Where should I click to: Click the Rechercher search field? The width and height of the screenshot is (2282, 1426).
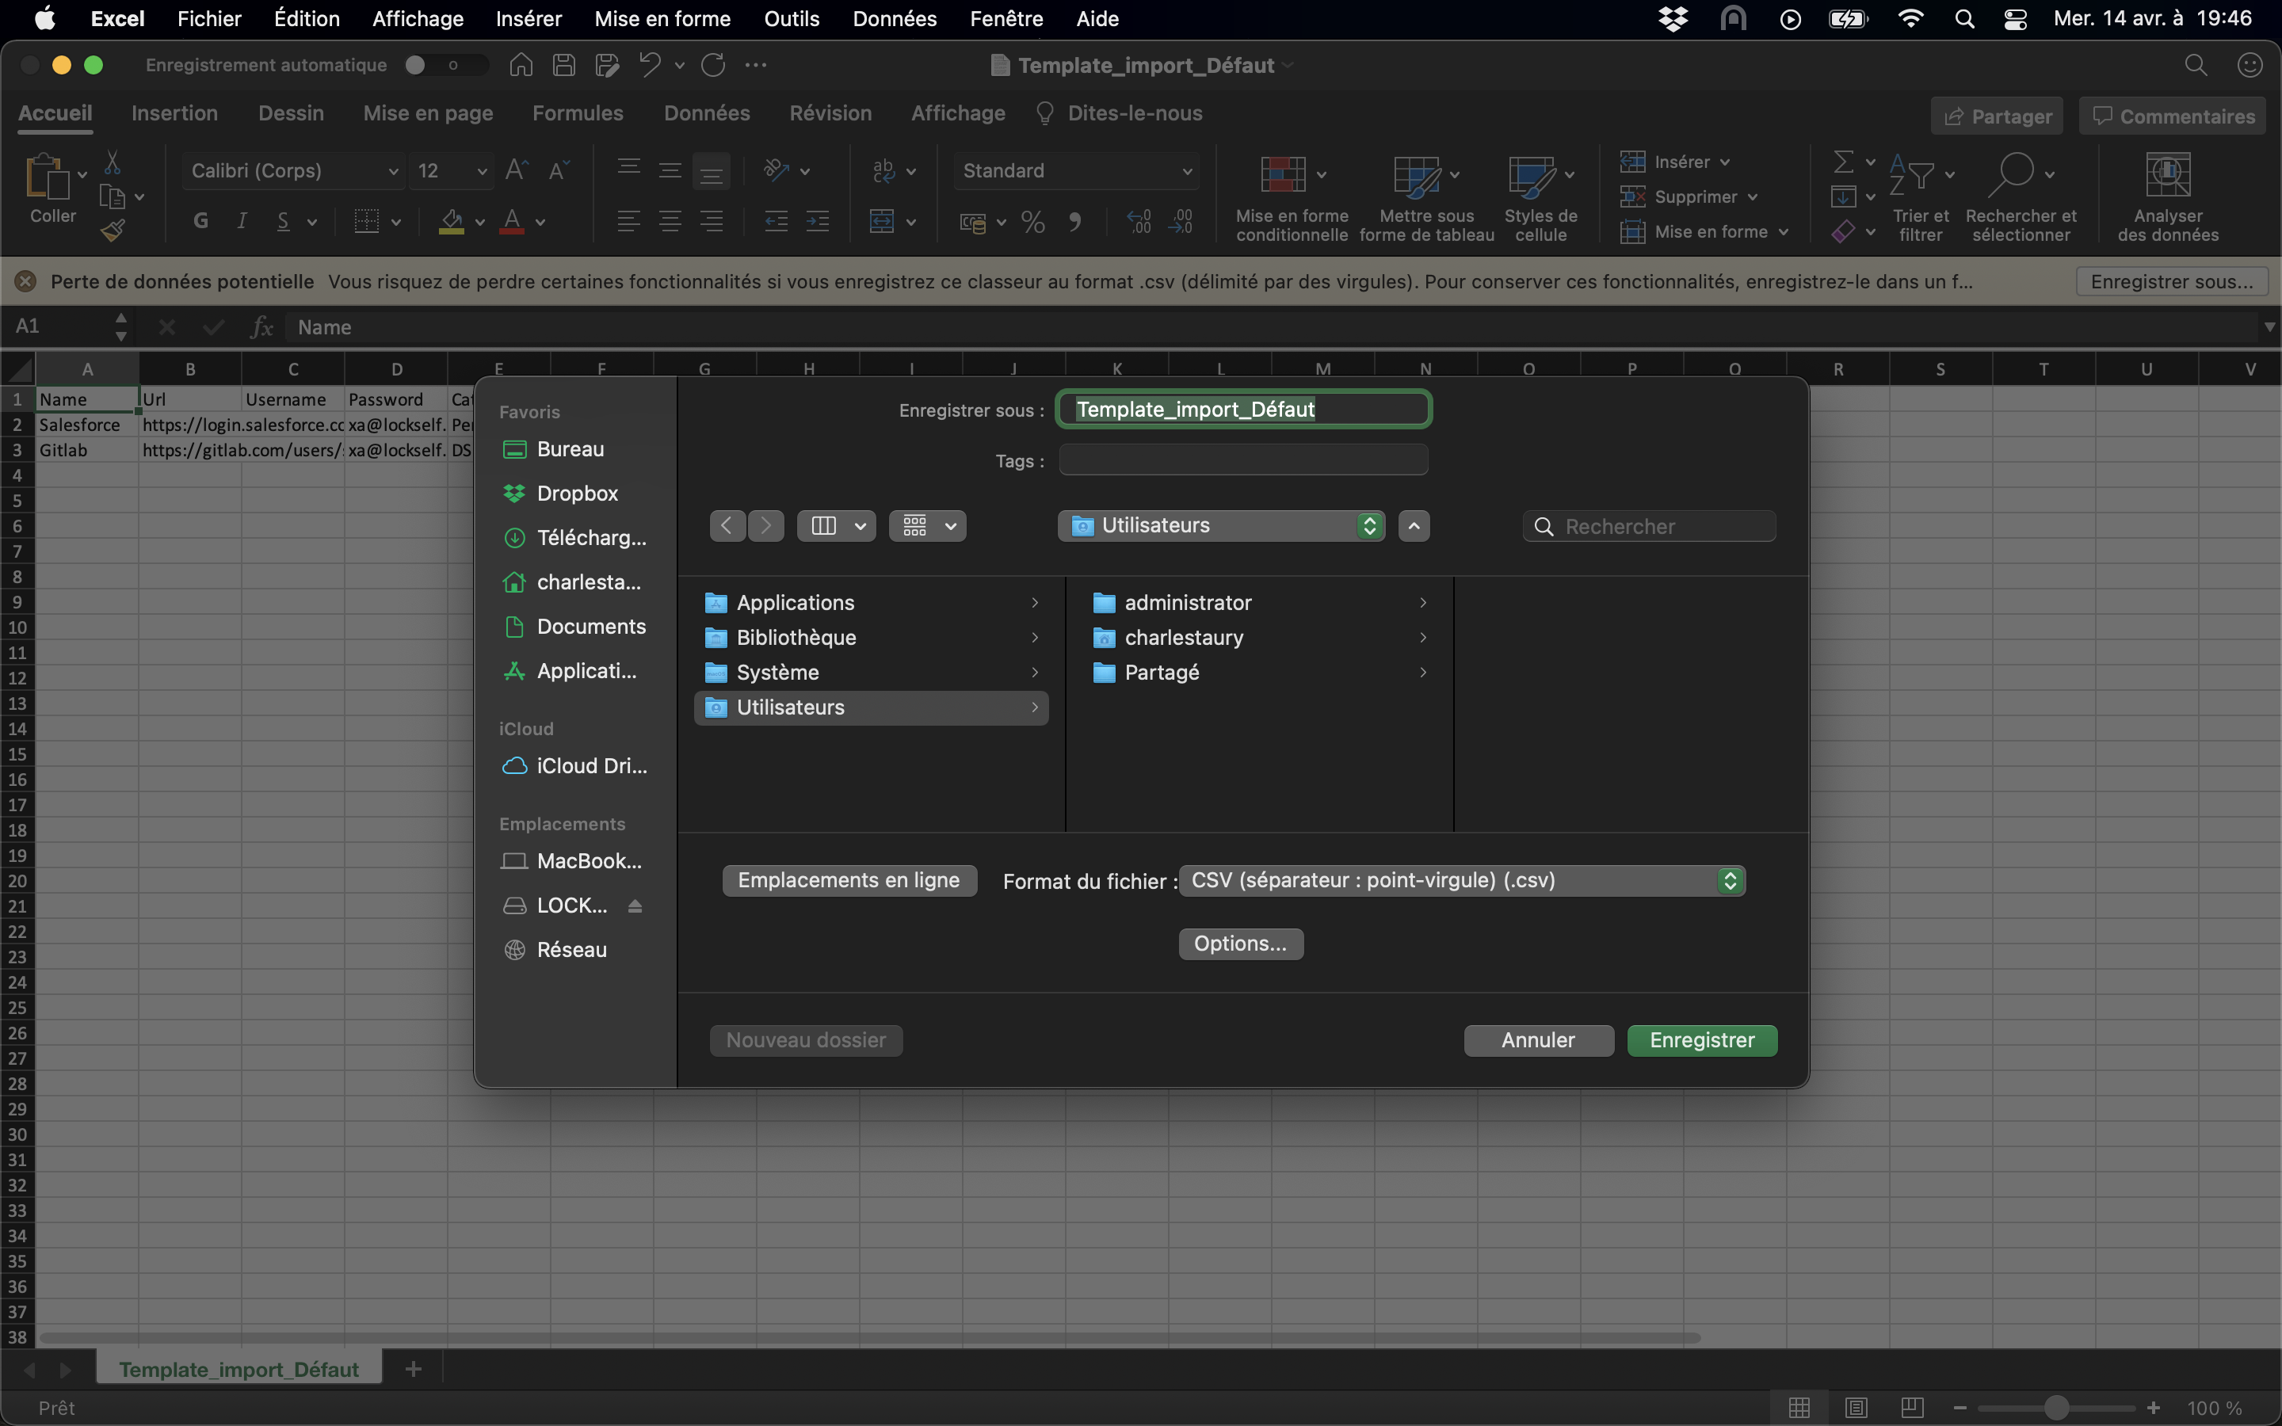click(1649, 526)
